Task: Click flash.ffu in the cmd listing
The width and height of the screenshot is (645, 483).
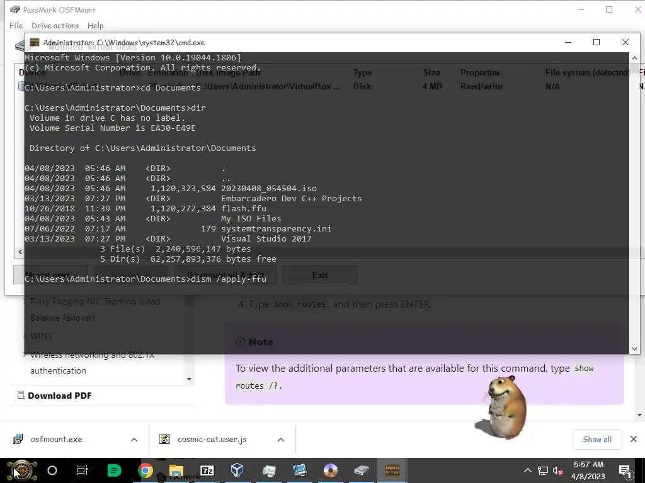Action: (x=244, y=208)
